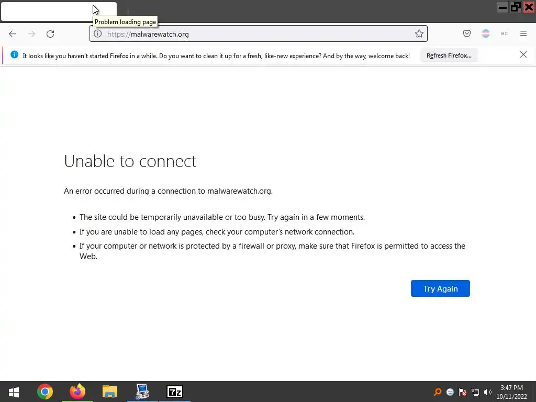Open Action Center flag tray icon

pyautogui.click(x=463, y=392)
